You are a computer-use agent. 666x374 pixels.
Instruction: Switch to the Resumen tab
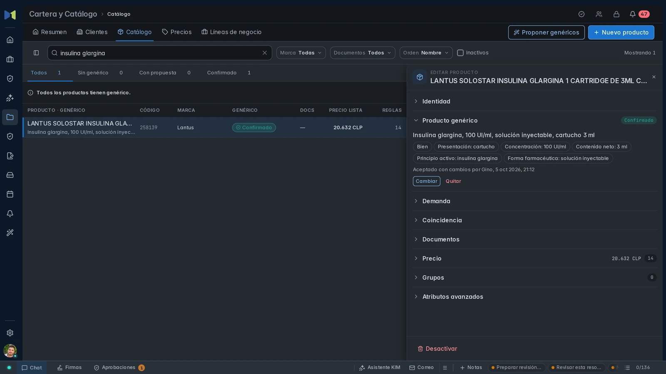(50, 32)
